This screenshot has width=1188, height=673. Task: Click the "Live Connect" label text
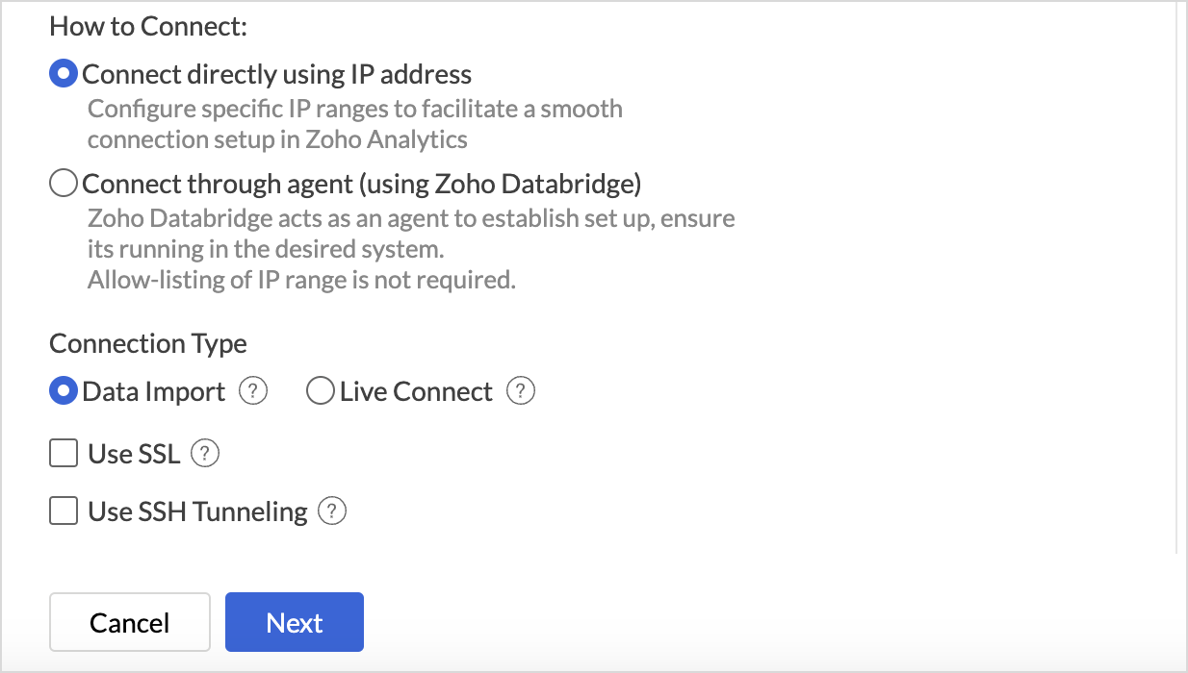[x=416, y=391]
